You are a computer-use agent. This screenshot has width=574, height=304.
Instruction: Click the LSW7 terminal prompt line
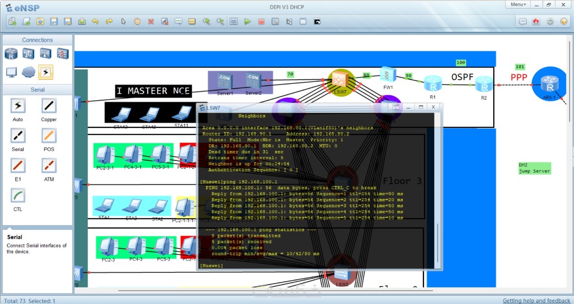211,265
